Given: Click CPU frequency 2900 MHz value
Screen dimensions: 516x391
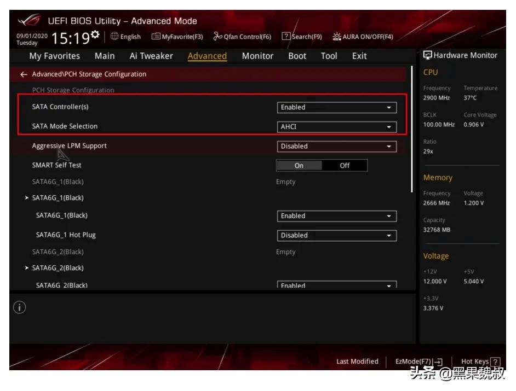Looking at the screenshot, I should 437,98.
